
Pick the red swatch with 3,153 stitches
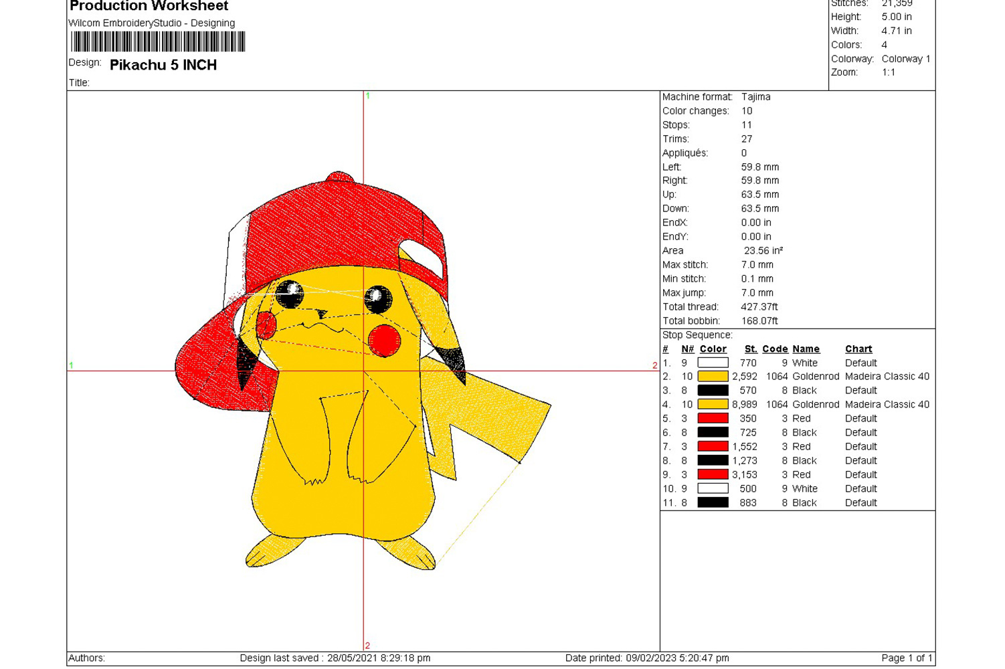(x=713, y=475)
